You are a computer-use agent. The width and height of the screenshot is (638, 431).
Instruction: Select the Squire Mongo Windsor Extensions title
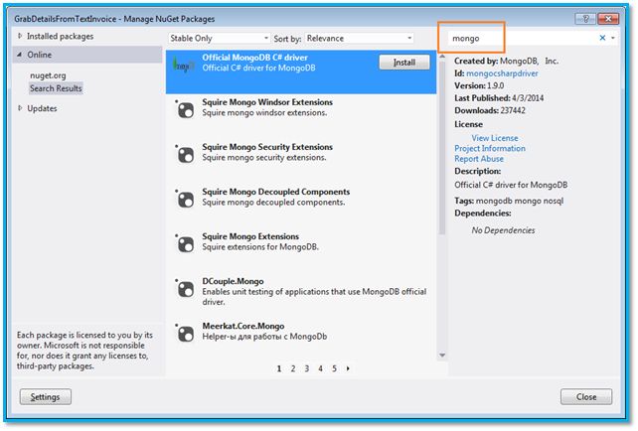(x=267, y=102)
